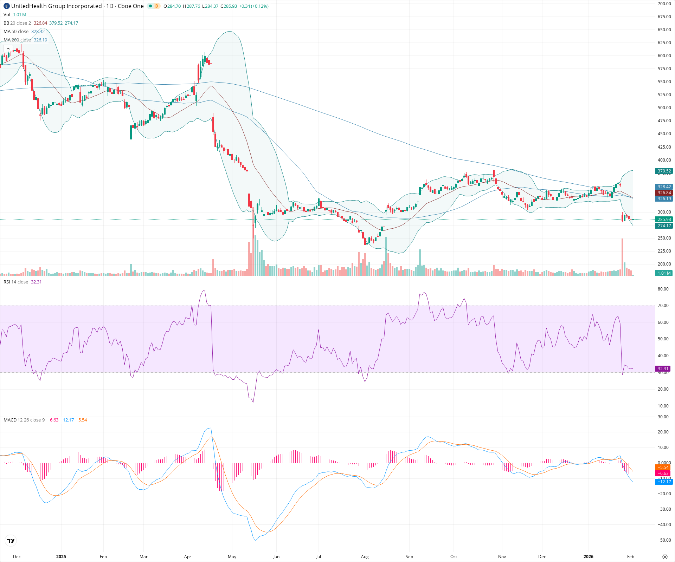Collapse the legend using the up chevron

(x=8, y=48)
